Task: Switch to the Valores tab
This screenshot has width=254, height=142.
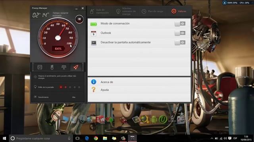Action: point(179,11)
